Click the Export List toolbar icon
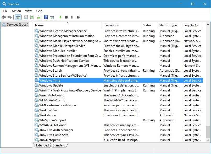The image size is (211, 154). [38, 17]
